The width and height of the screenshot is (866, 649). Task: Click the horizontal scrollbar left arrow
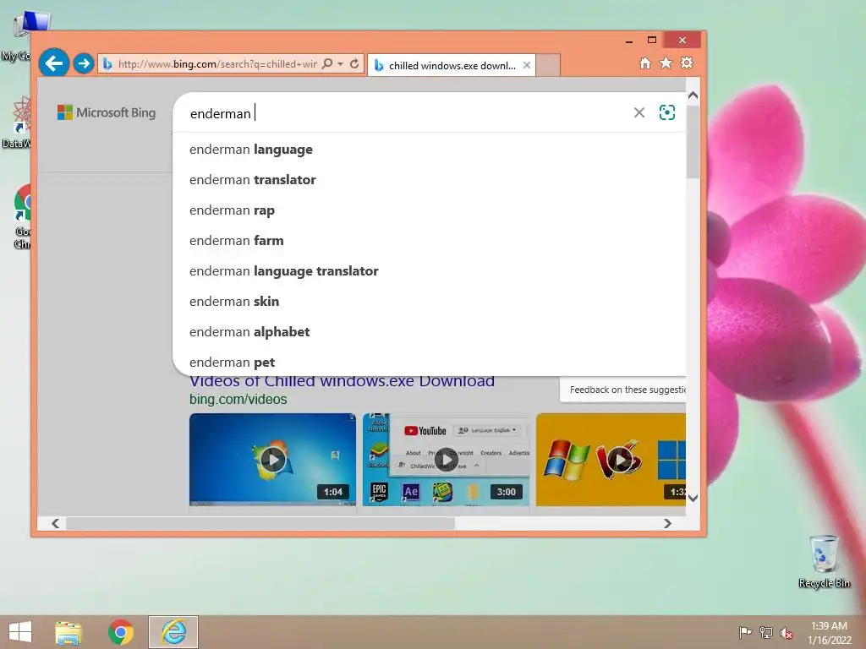pos(55,523)
